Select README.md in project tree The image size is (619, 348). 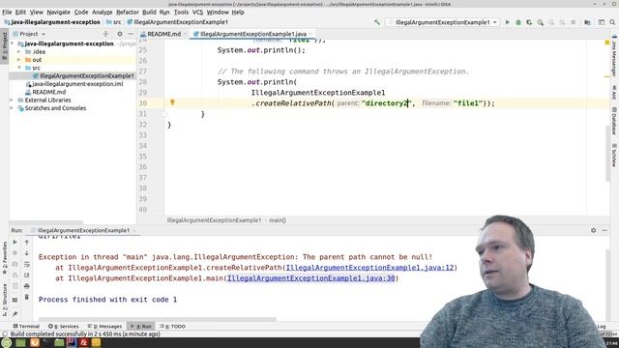click(x=48, y=92)
